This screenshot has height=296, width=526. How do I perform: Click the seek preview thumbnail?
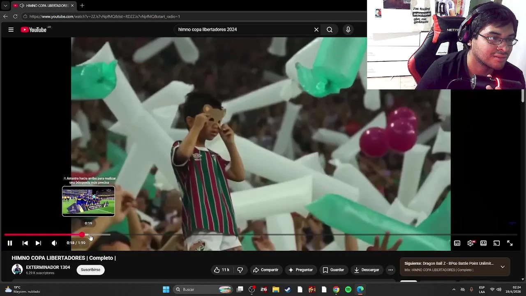click(x=88, y=201)
